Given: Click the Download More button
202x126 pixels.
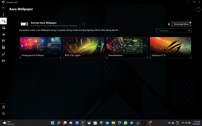Looking at the screenshot, I should [181, 24].
